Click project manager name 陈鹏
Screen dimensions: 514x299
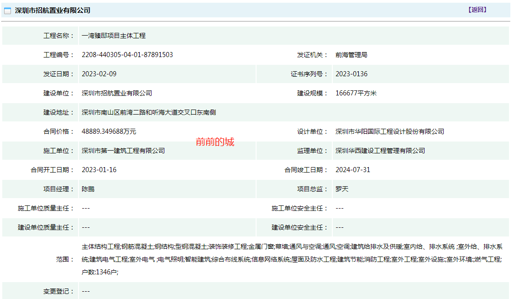coord(88,189)
